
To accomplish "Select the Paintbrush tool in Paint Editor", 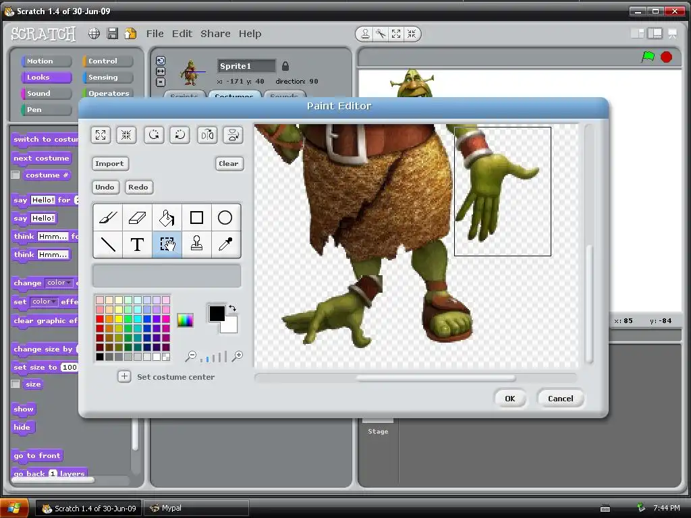I will coord(108,217).
